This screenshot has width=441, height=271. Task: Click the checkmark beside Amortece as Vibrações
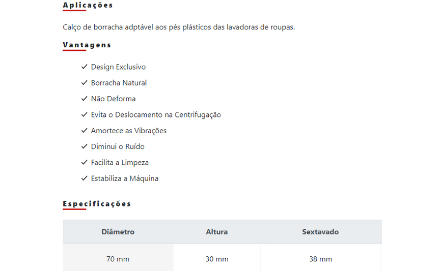(84, 131)
